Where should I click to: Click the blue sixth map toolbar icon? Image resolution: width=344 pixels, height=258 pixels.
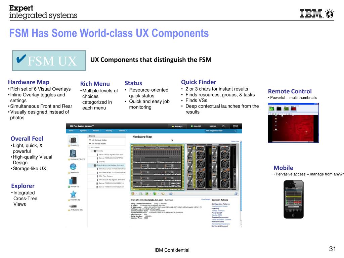pyautogui.click(x=171, y=194)
